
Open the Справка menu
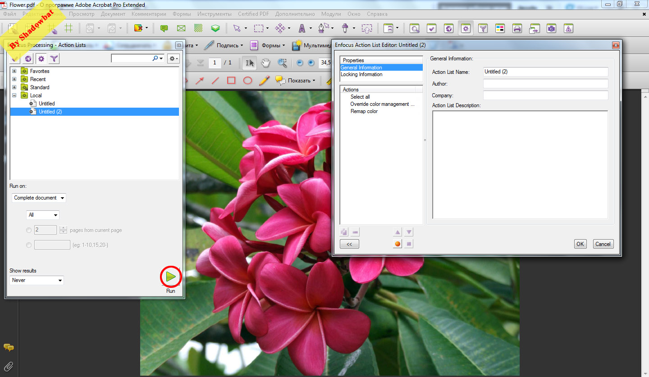[x=377, y=14]
